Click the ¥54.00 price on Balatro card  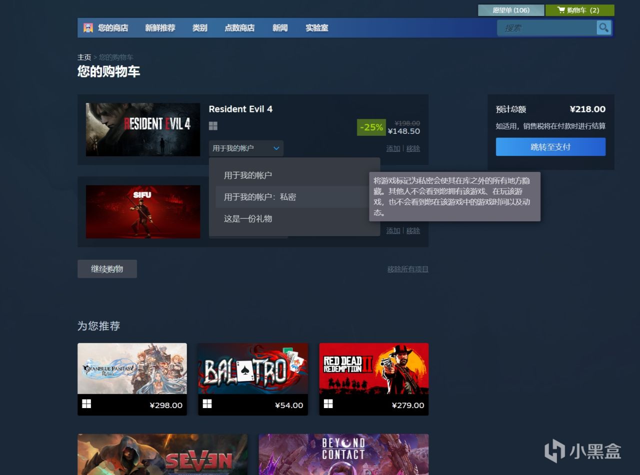(289, 405)
